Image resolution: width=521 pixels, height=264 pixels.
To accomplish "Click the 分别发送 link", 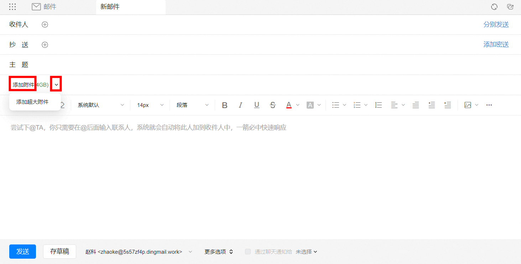I will pos(496,25).
